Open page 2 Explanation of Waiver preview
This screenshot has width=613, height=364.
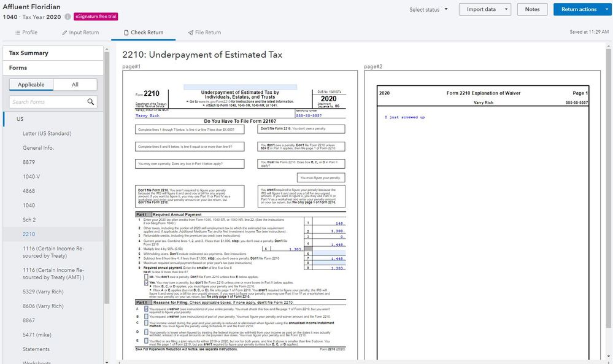(484, 215)
